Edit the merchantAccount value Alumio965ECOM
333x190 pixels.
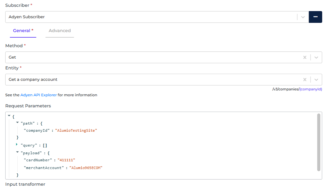pyautogui.click(x=86, y=168)
